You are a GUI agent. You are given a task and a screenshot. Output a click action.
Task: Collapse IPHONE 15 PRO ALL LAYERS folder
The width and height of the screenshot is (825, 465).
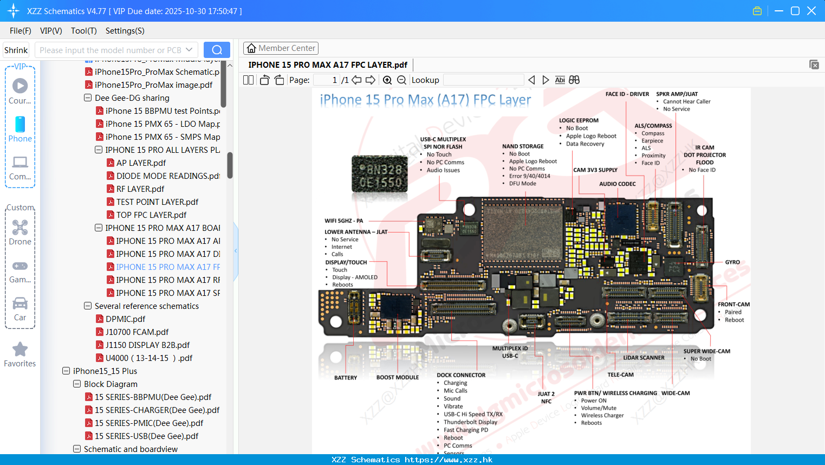point(99,150)
